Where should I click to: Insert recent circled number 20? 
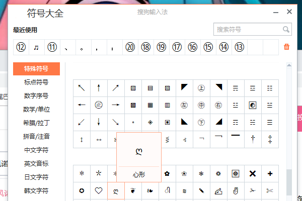click(x=130, y=47)
